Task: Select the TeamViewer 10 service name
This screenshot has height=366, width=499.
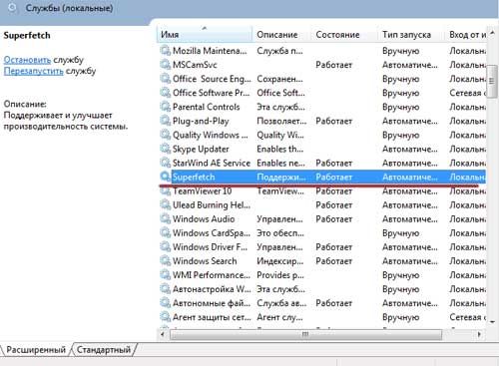Action: coord(203,191)
